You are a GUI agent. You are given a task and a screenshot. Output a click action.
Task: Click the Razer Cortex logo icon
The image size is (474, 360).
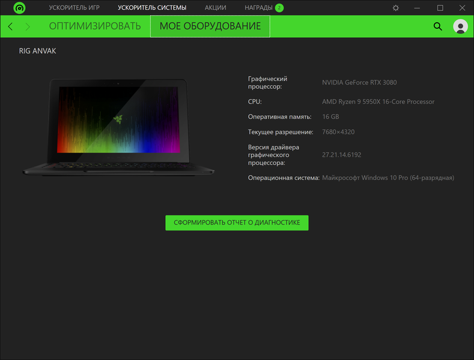(x=19, y=8)
